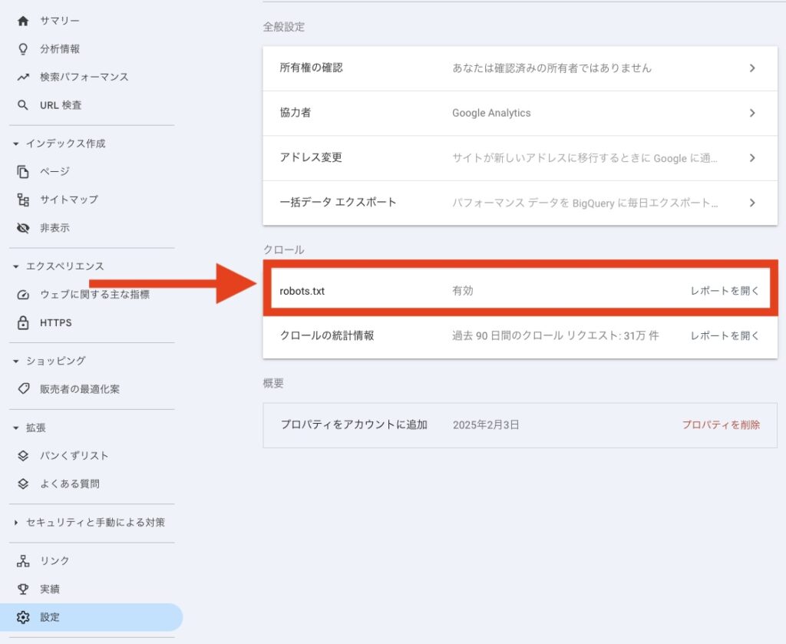Open the 所有権の確認 settings row

pyautogui.click(x=520, y=68)
